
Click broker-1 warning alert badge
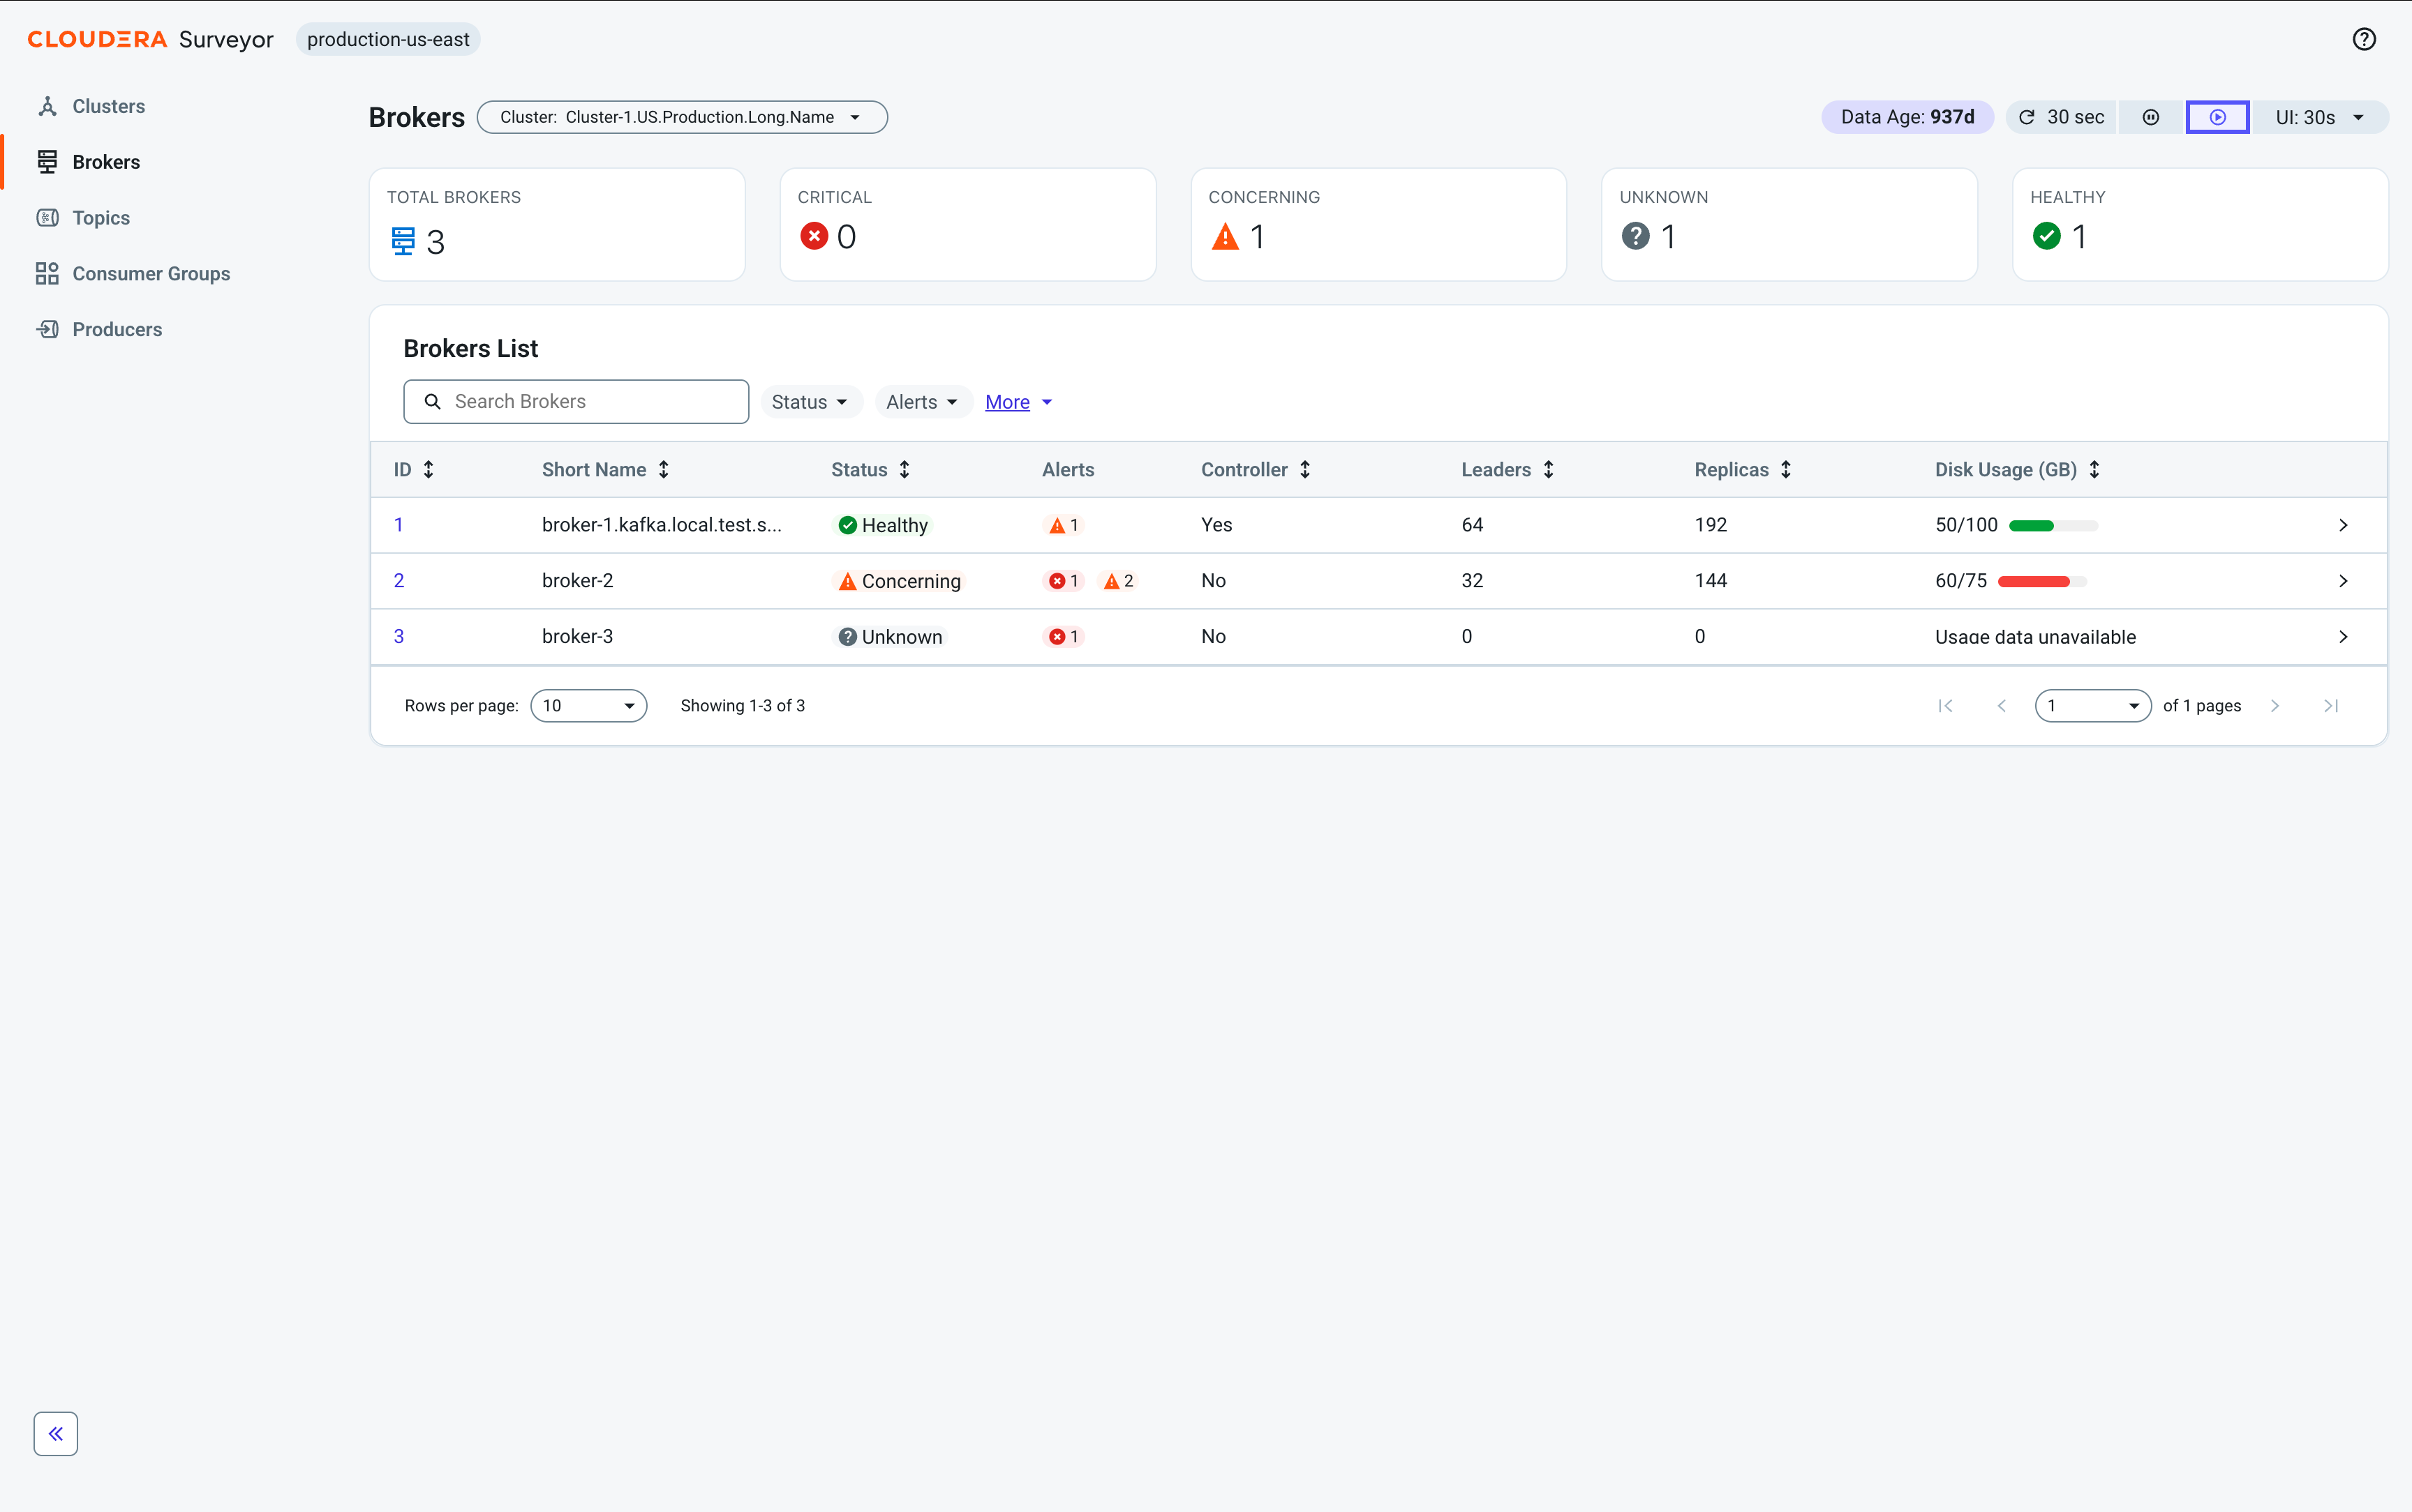point(1064,525)
